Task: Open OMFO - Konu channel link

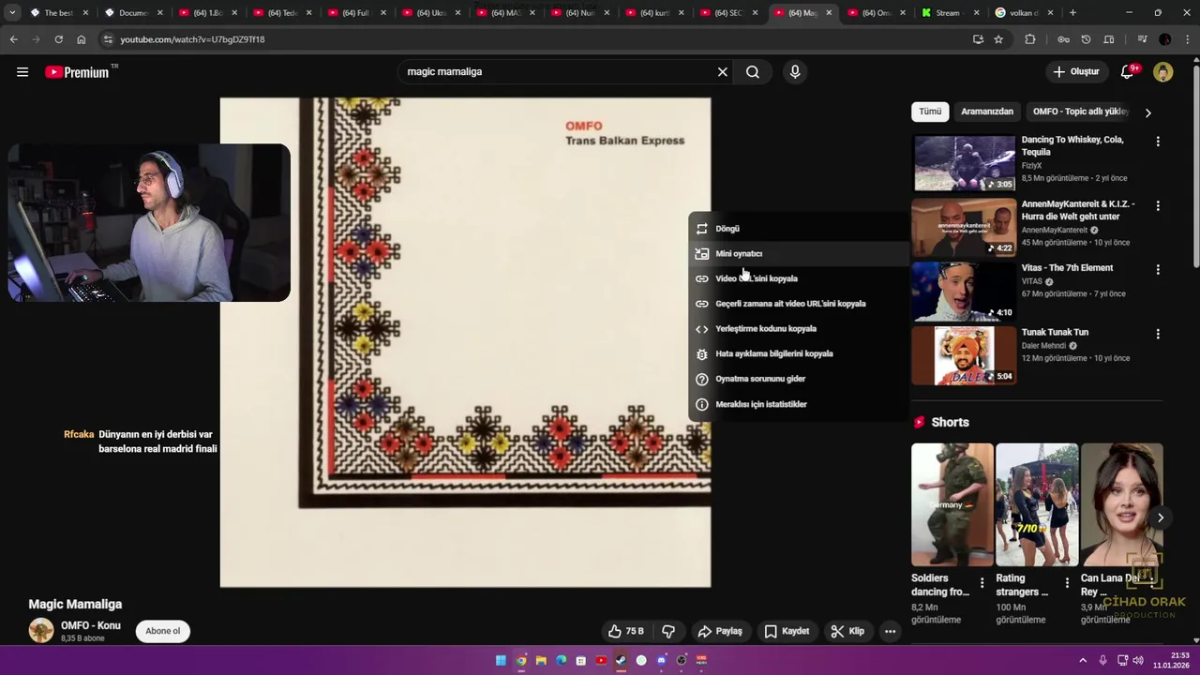Action: [x=91, y=625]
